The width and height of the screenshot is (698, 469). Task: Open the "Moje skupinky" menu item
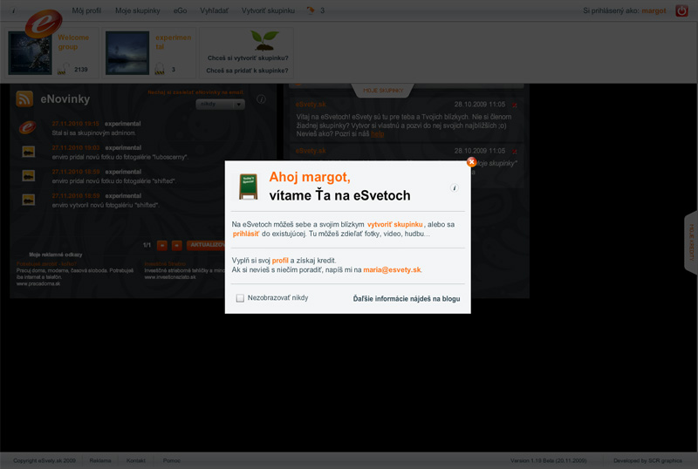[x=138, y=10]
